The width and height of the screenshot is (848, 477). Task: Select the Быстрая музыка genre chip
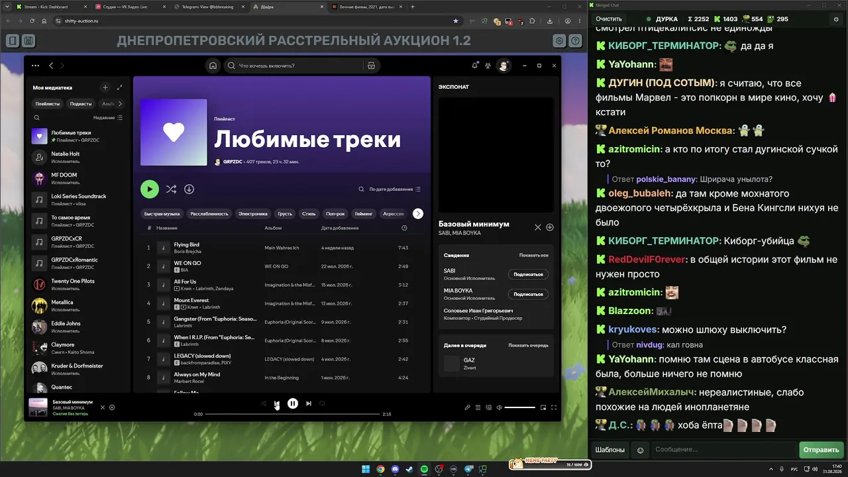point(162,213)
